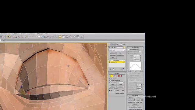Toggle the TurboSmooth lightbulb in the stack
Viewport: 195px width, 110px height.
110,61
